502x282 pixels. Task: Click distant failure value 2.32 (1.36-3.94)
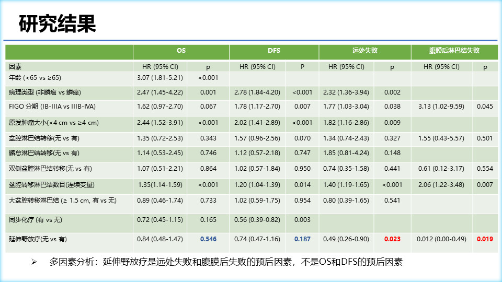[346, 92]
